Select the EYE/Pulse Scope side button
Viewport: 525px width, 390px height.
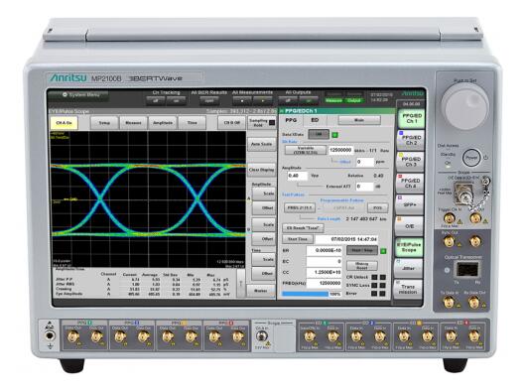409,247
